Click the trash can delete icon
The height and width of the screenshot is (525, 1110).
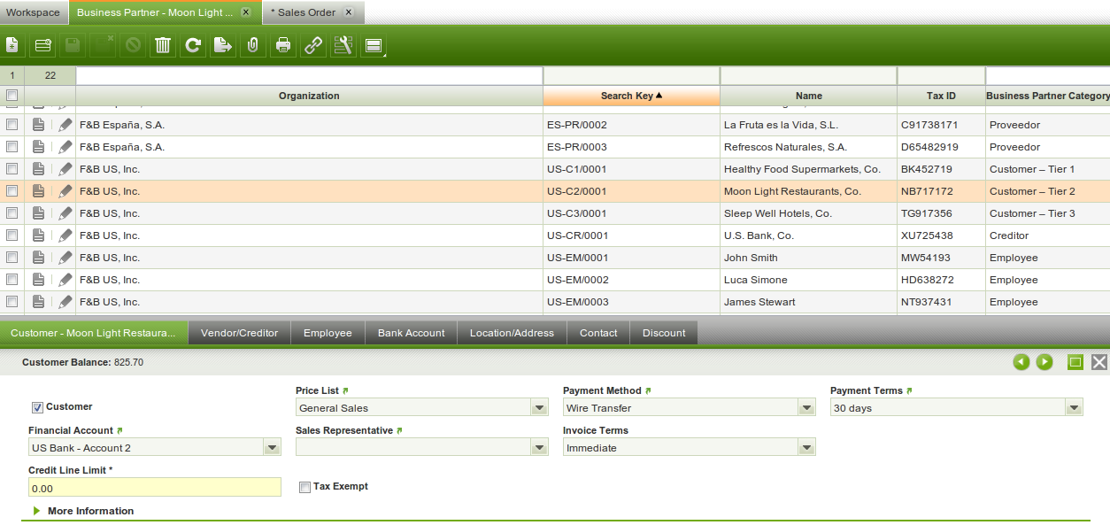pyautogui.click(x=163, y=45)
